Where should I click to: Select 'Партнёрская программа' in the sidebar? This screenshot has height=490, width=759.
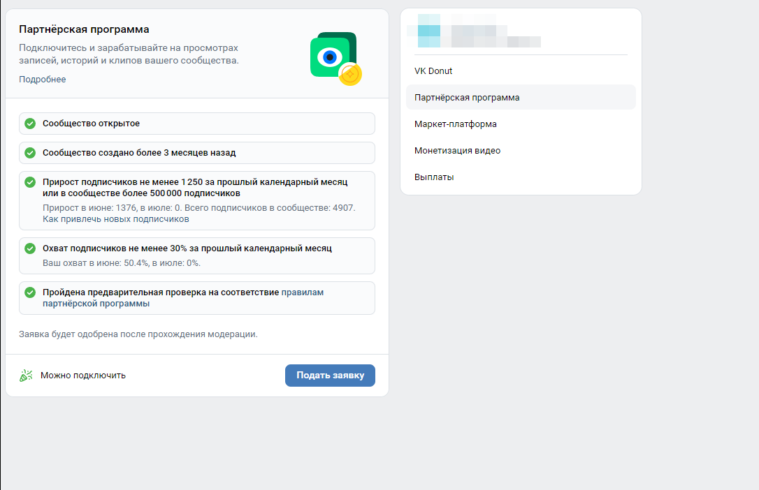coord(467,98)
